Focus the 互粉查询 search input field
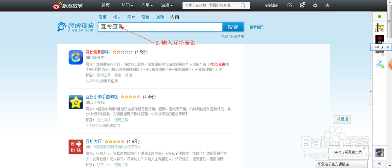392x168 pixels. [160, 27]
